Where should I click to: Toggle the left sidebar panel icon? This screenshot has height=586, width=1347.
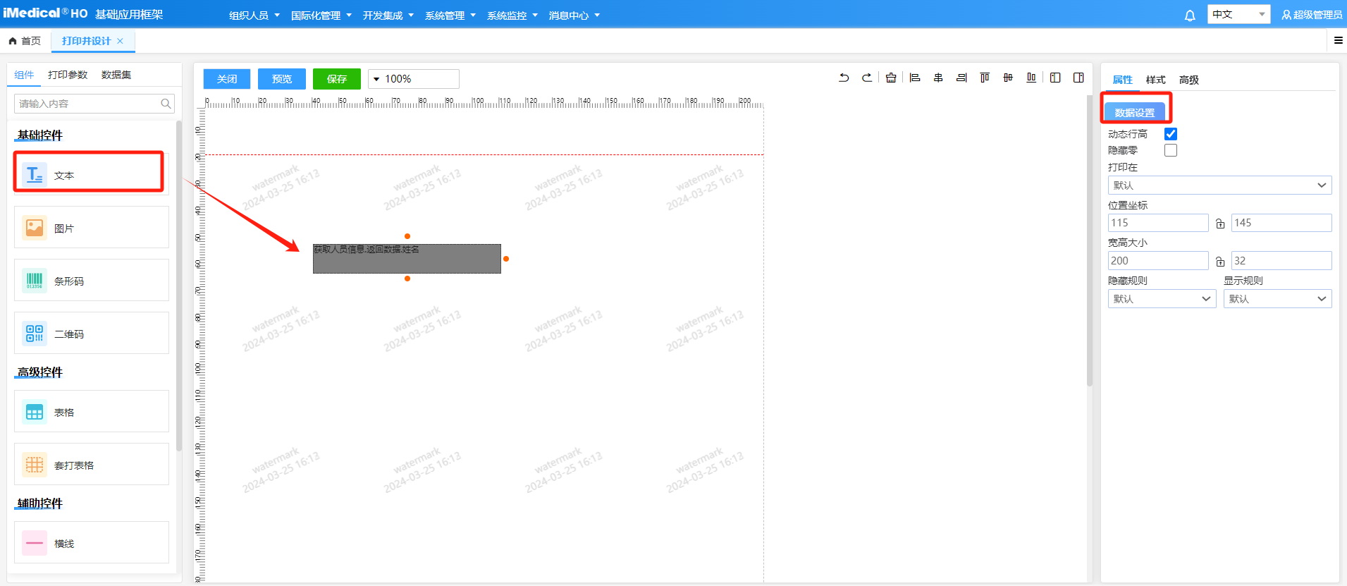pos(1055,78)
